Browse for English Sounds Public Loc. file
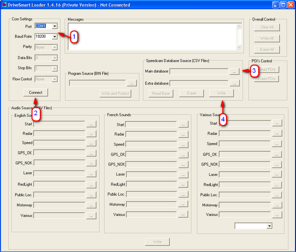 coord(91,195)
